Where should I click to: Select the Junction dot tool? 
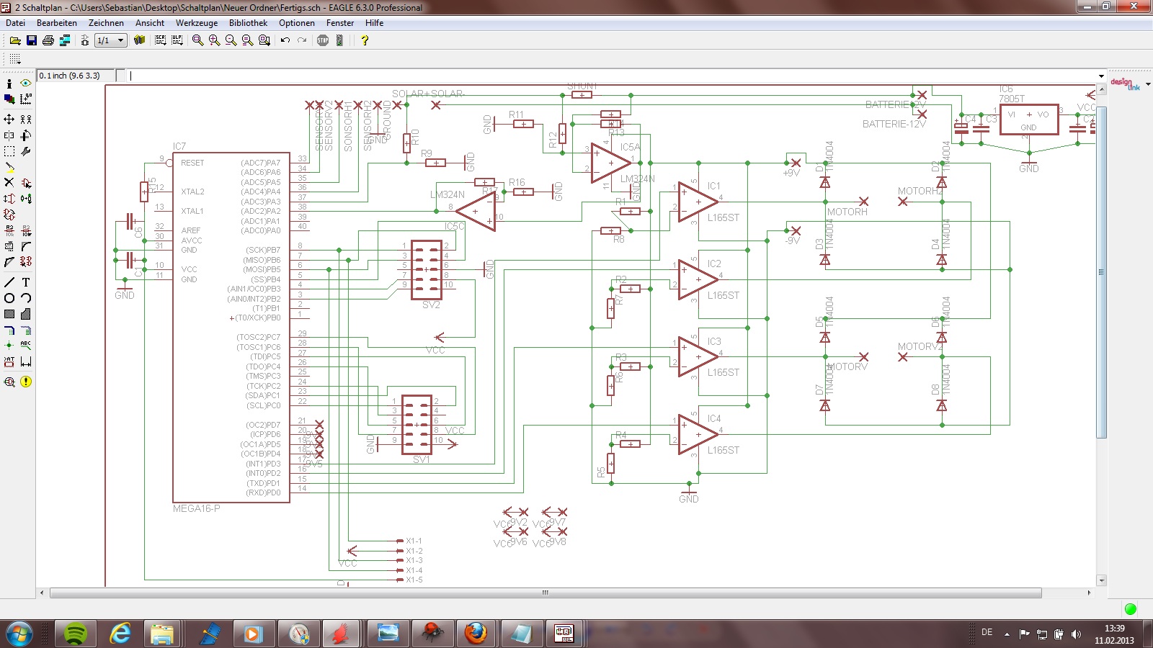coord(9,346)
